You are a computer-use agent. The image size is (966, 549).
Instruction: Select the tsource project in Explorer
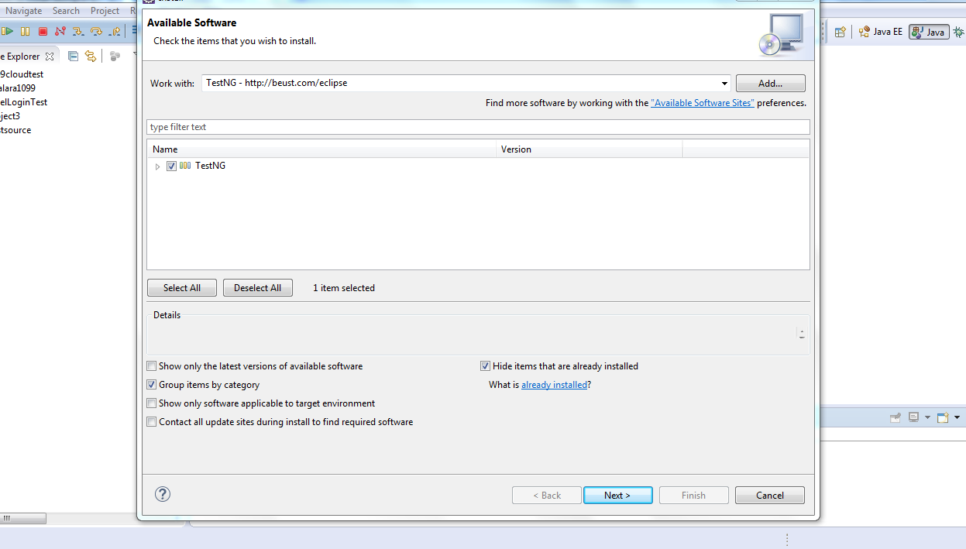pos(16,130)
